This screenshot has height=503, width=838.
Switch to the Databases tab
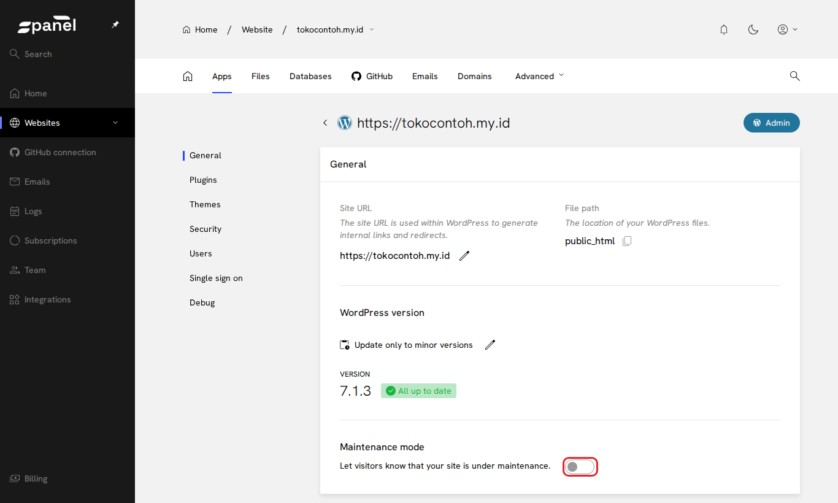coord(310,76)
